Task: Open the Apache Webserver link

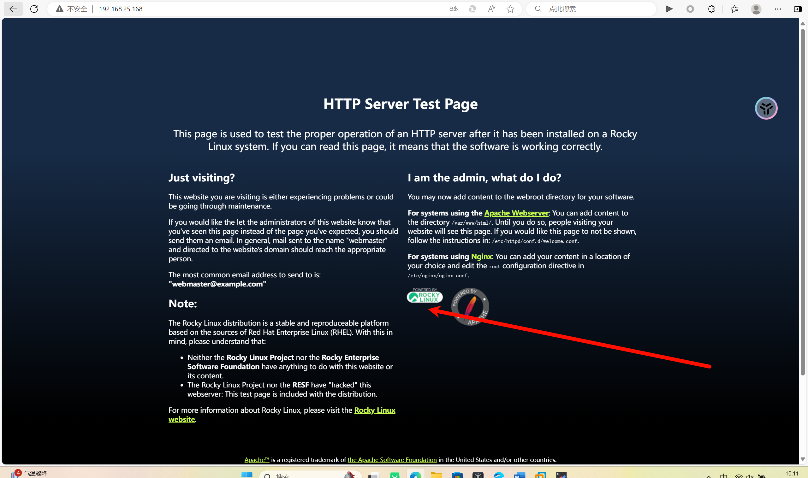Action: click(516, 213)
